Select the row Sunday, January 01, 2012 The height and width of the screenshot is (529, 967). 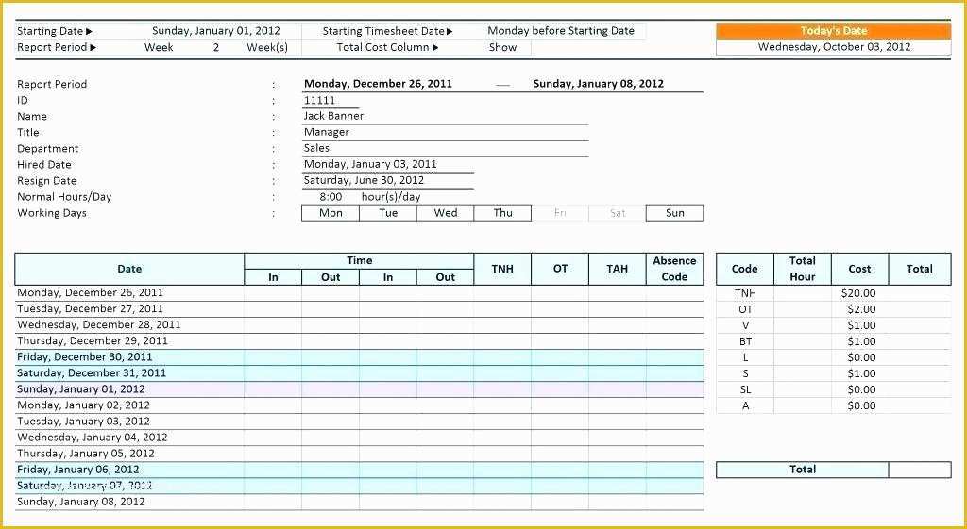tap(360, 389)
